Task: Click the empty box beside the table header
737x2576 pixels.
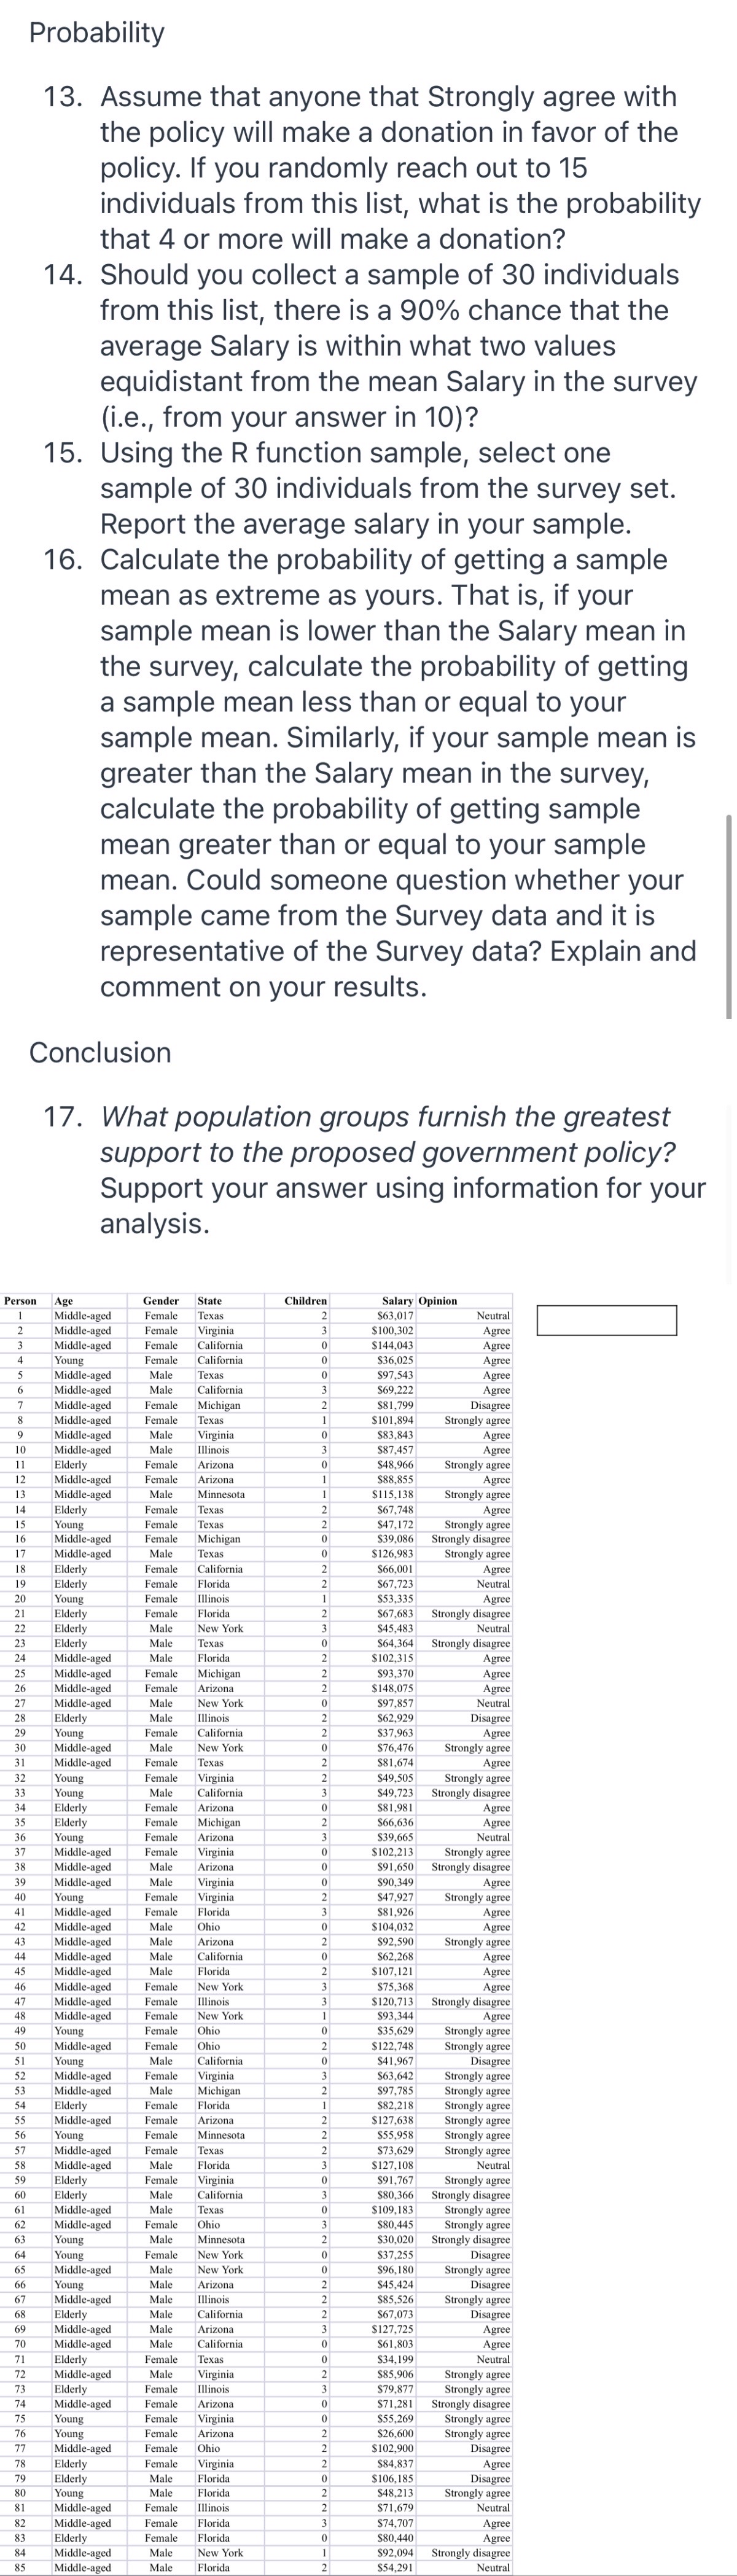Action: click(x=606, y=1320)
